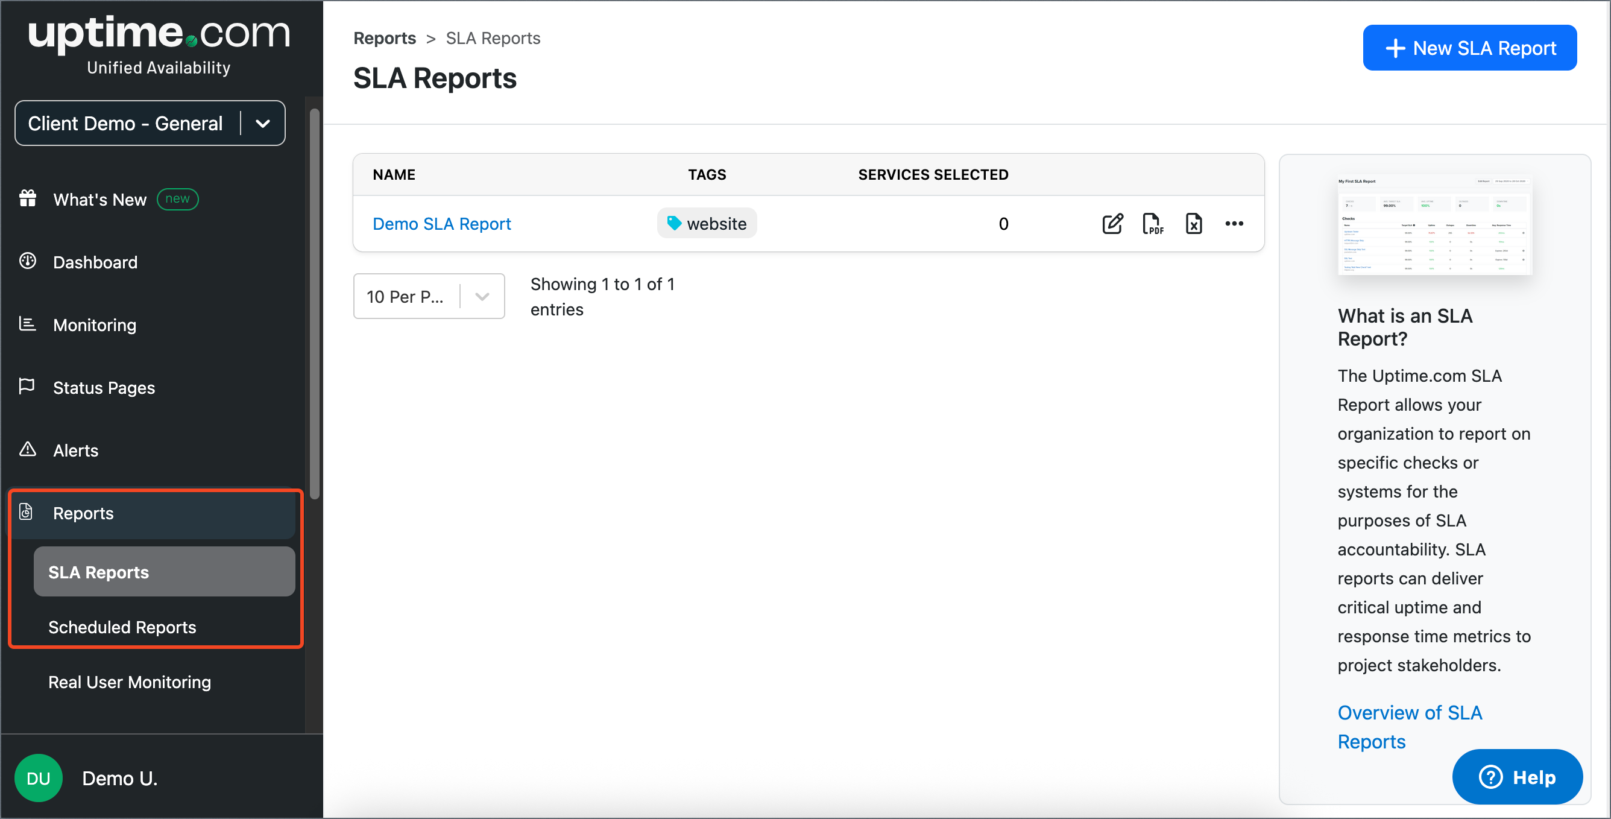Click the Reports document icon
The image size is (1611, 819).
pyautogui.click(x=26, y=512)
